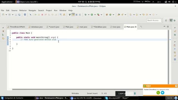Open the External Tools dropdown arrow
178x100 pixels.
click(101, 15)
